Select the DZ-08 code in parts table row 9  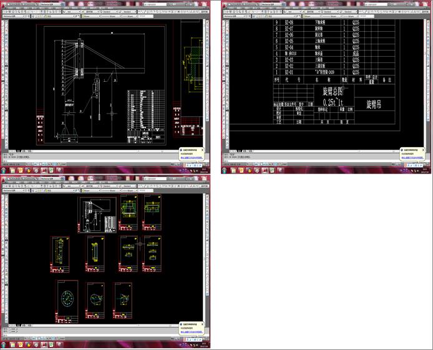[x=289, y=22]
